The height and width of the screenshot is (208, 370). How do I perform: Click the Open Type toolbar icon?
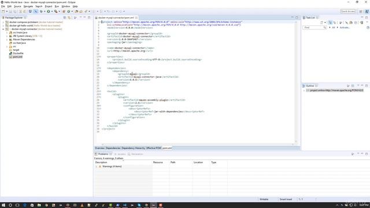pyautogui.click(x=76, y=12)
